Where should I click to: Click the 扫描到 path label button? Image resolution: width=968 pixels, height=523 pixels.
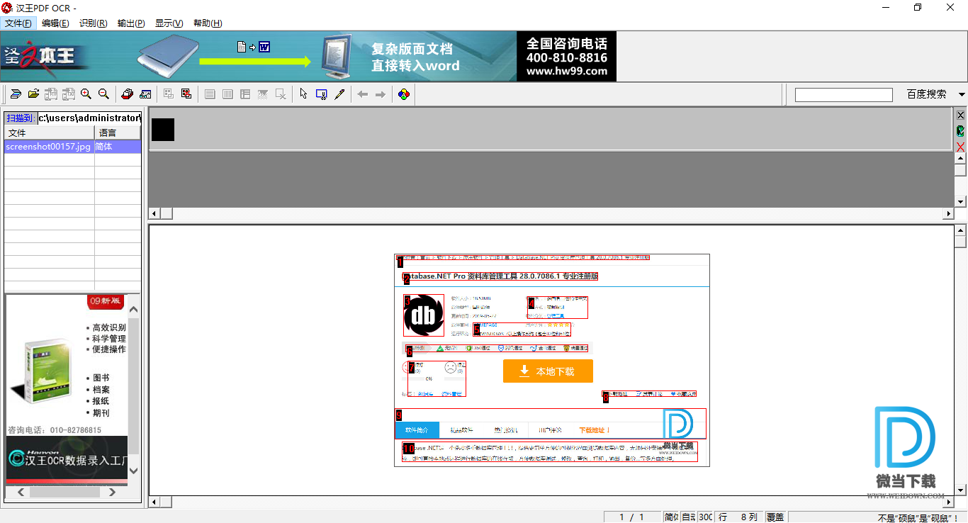click(x=21, y=118)
